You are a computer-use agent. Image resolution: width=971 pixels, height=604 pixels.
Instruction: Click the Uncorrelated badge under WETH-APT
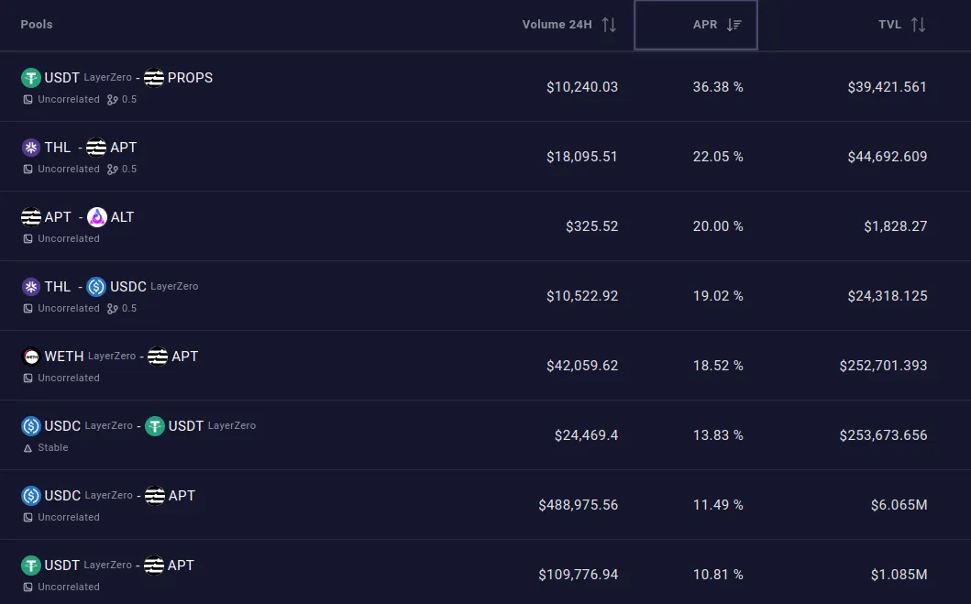coord(28,378)
